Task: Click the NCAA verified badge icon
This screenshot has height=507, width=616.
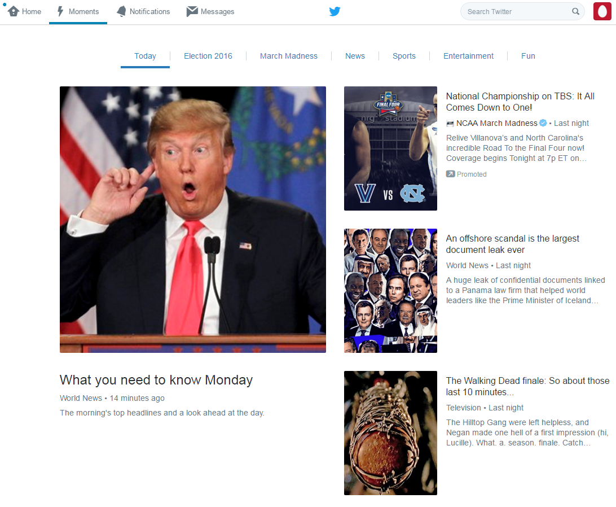Action: [543, 123]
